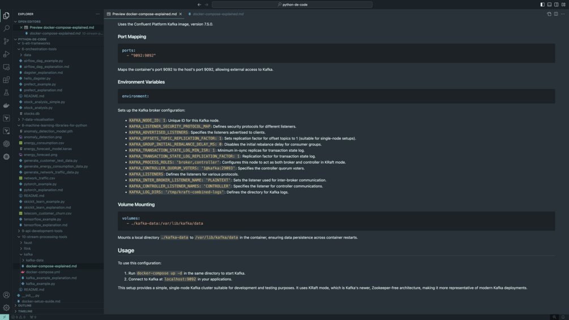
Task: Open the Search view in activity bar
Action: click(x=6, y=28)
